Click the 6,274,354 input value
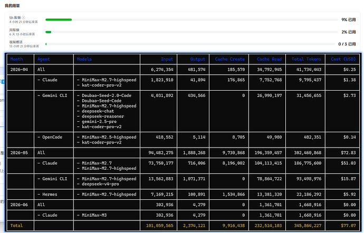Image resolution: width=364 pixels, height=233 pixels. (162, 70)
